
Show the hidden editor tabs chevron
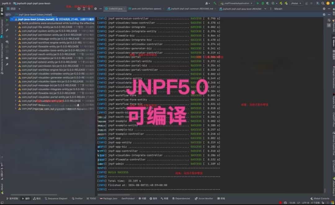(x=265, y=9)
